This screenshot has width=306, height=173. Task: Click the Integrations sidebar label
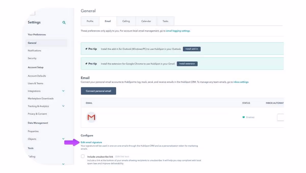point(34,91)
